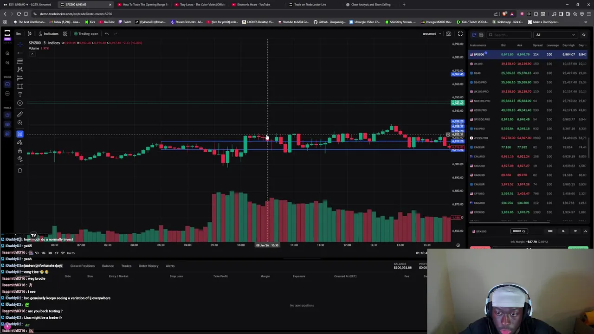The width and height of the screenshot is (594, 334).
Task: Toggle hide all drawings eye icon
Action: point(20,159)
